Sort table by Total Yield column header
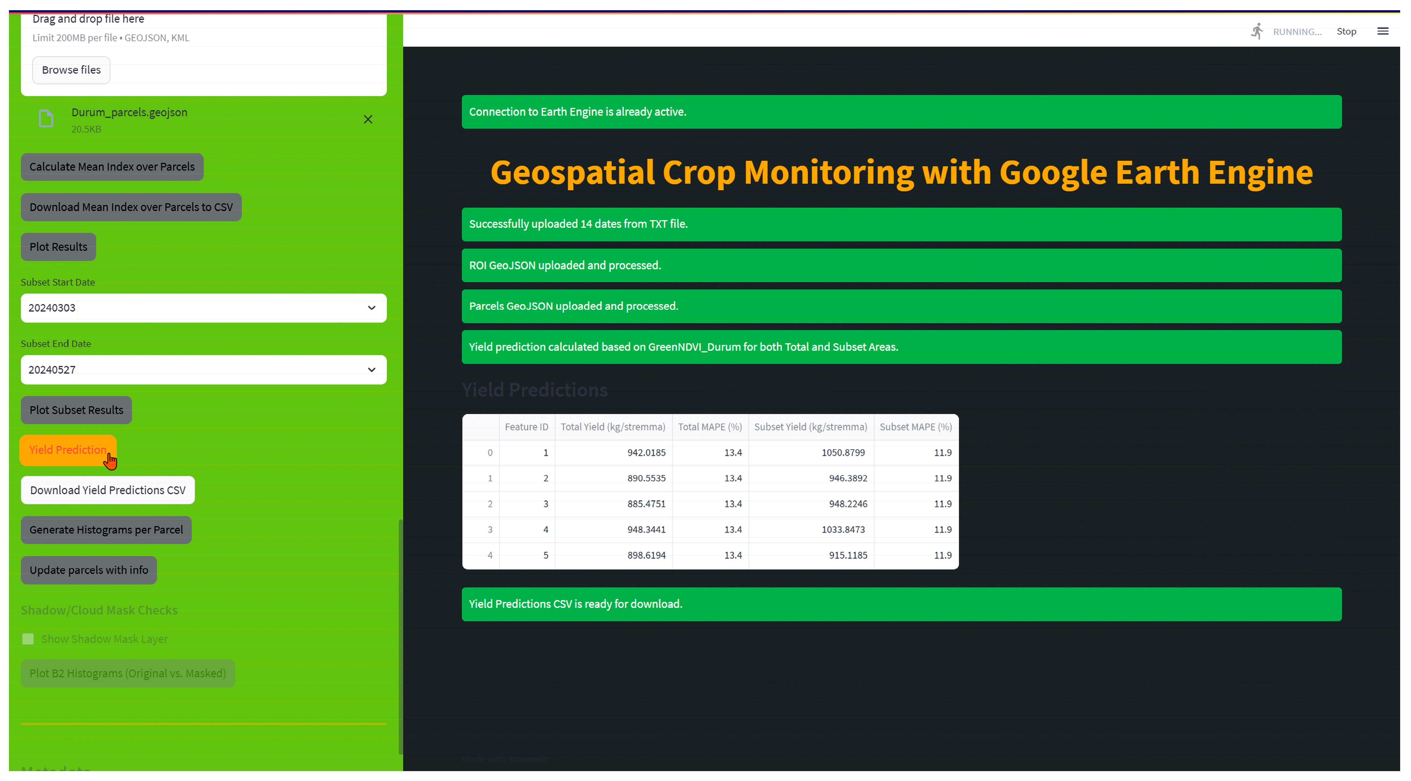 pos(612,427)
